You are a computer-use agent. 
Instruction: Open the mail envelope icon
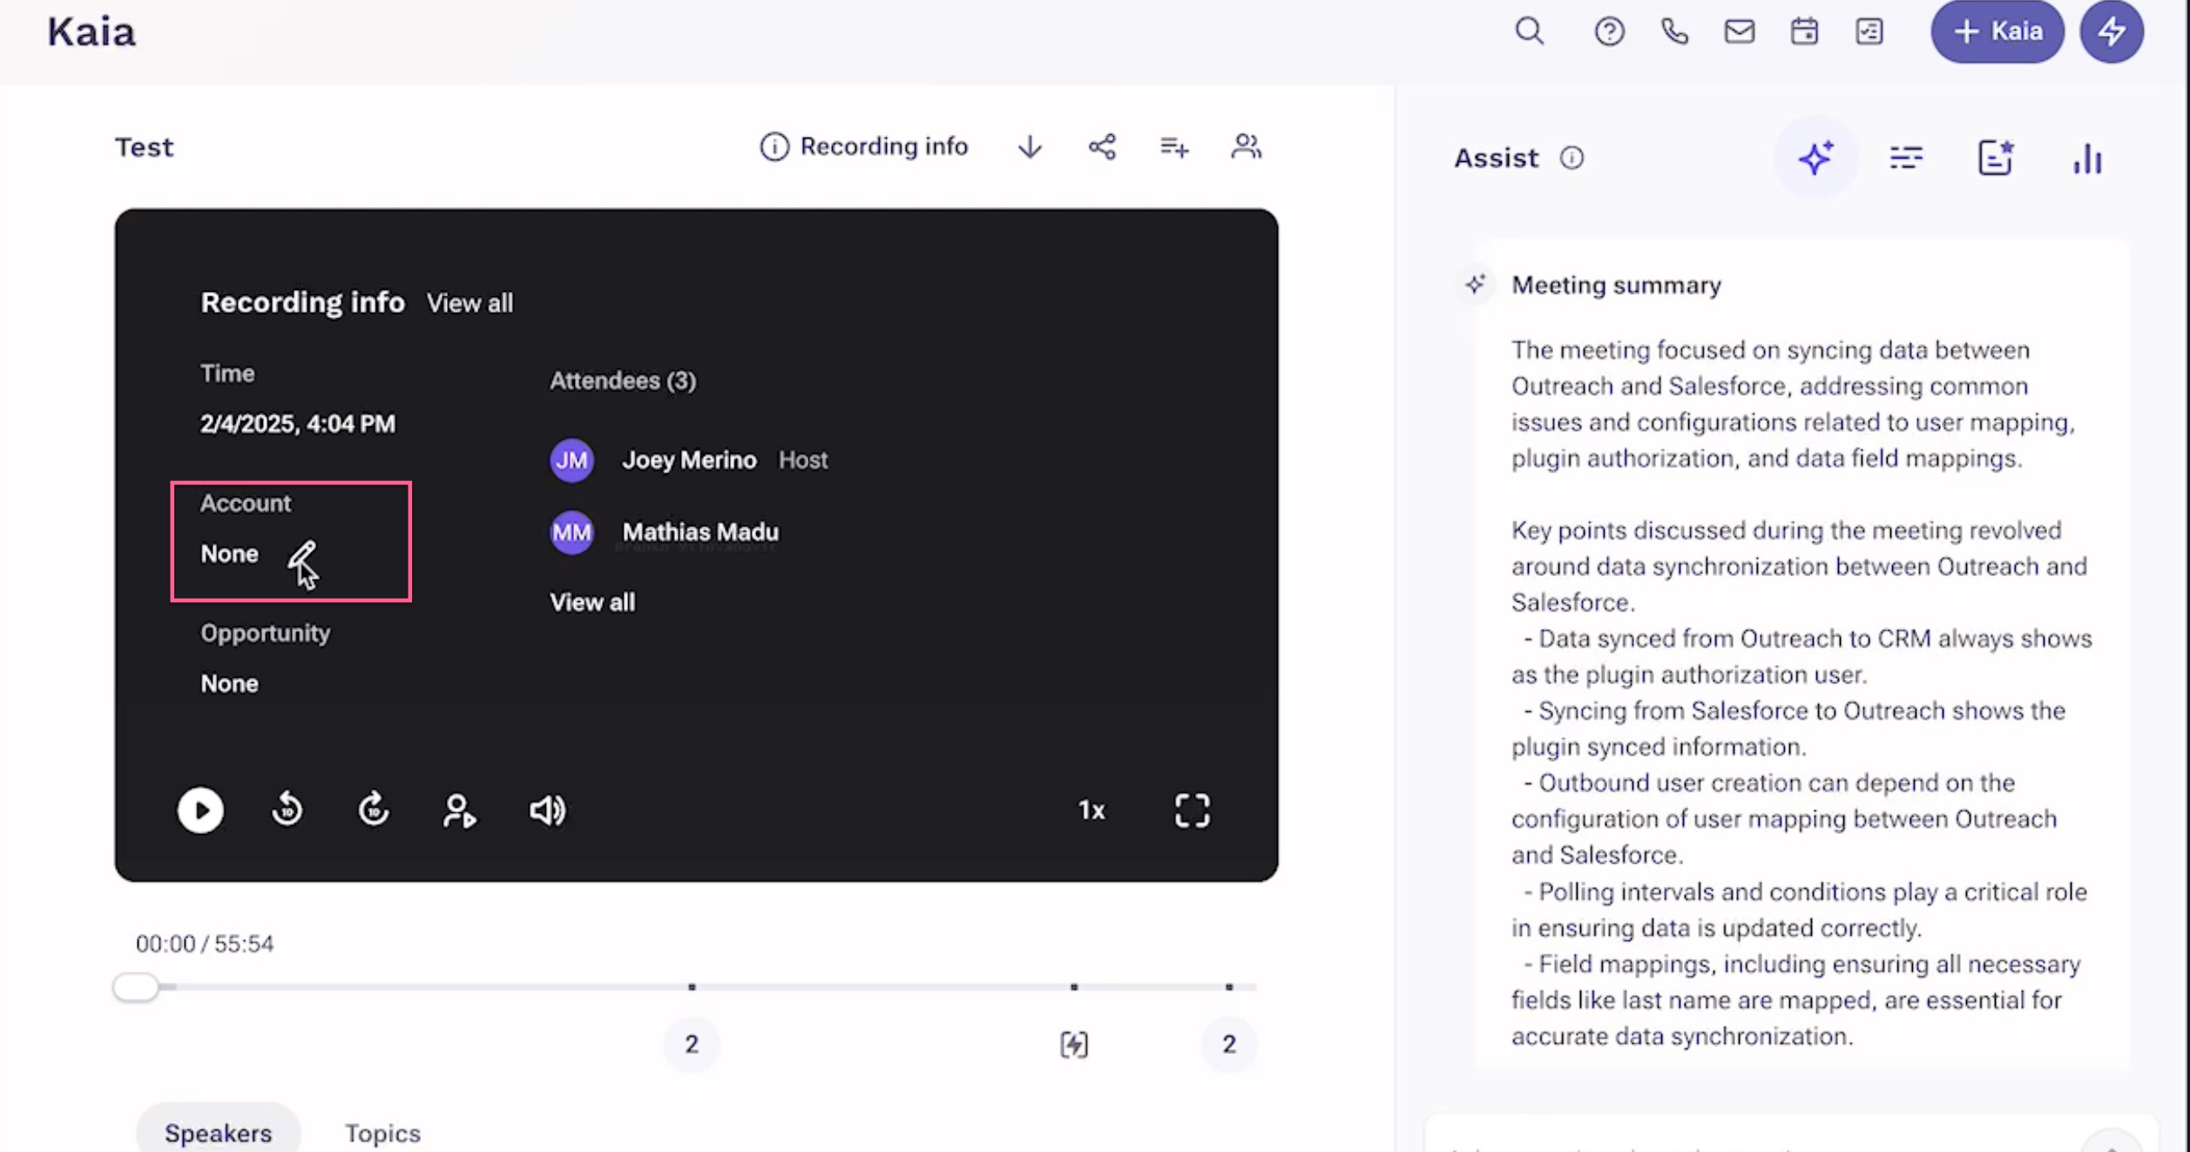tap(1739, 31)
